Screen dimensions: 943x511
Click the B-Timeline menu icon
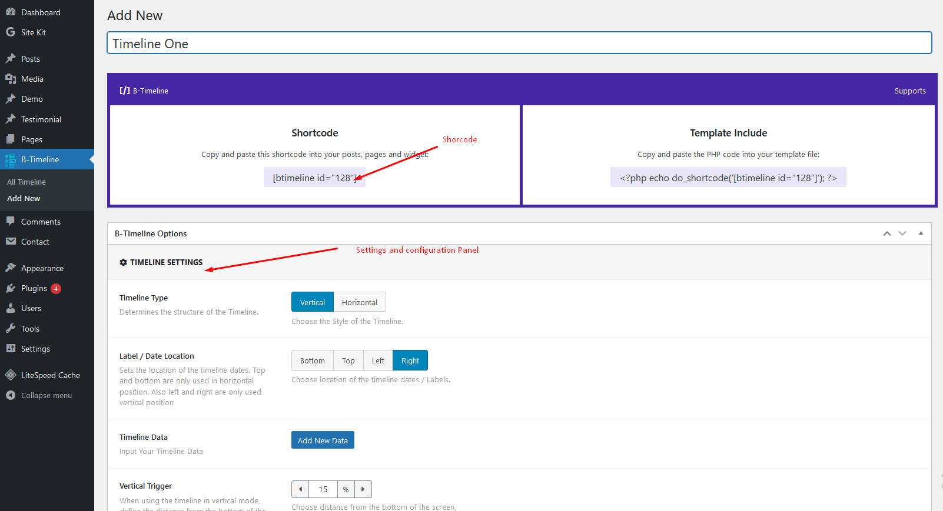[11, 159]
